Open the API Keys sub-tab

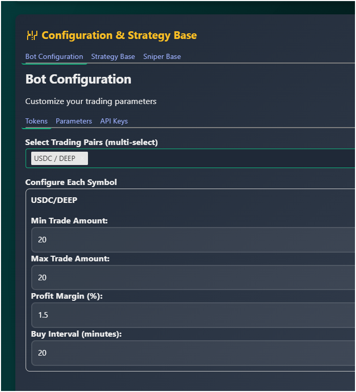click(x=114, y=121)
